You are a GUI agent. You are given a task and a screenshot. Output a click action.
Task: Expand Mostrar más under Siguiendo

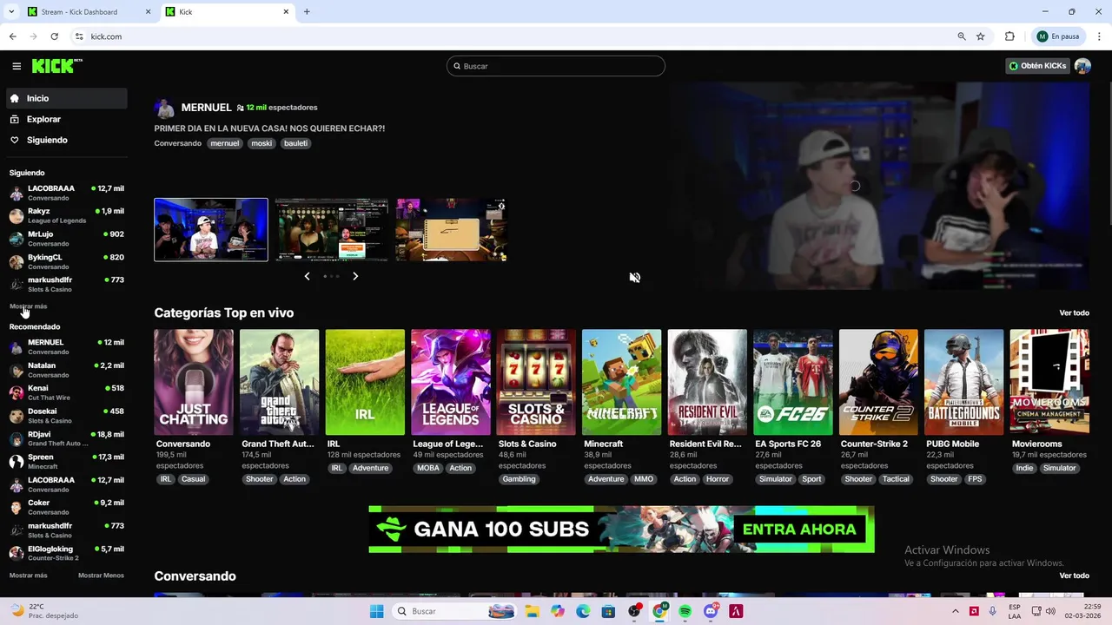tap(28, 306)
